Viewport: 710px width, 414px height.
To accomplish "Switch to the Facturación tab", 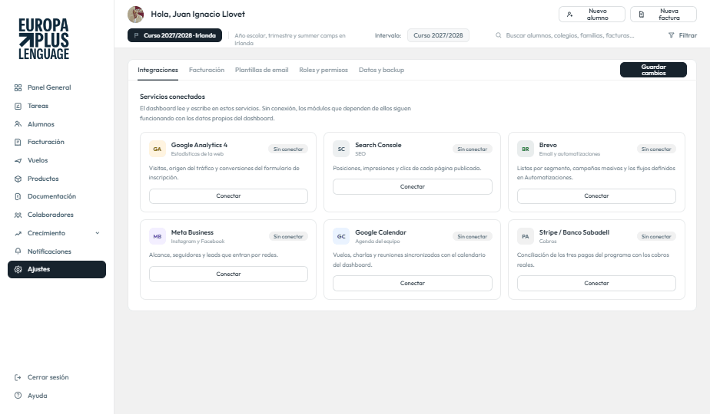I will (207, 70).
